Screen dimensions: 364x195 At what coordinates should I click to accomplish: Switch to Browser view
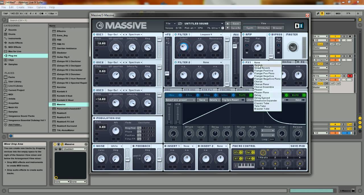(278, 28)
